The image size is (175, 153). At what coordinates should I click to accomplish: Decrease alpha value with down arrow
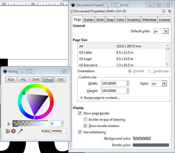point(62,125)
